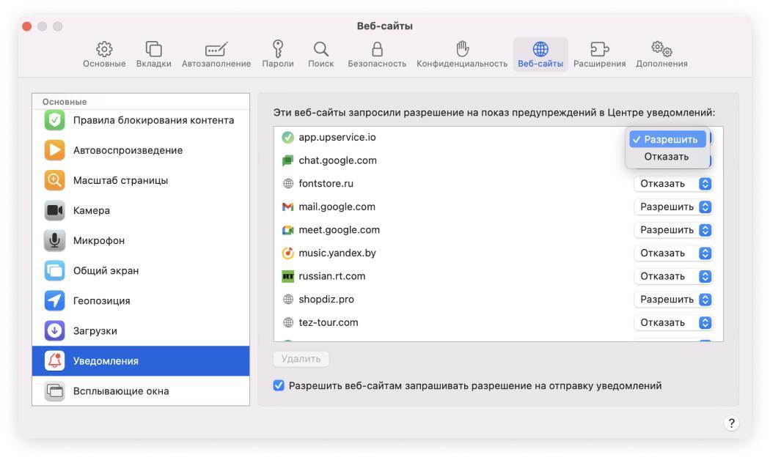Screen dimensions: 770x460
Task: Select the music.yandex.by website row
Action: pos(499,253)
